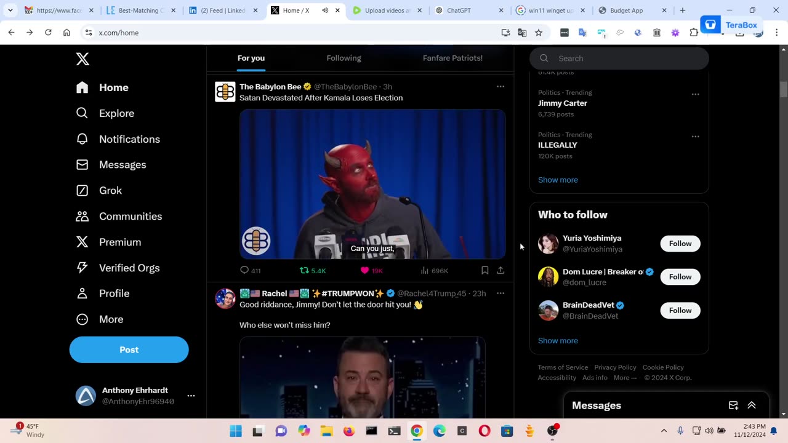Open the ILLEGALLY trending topic

pos(557,145)
